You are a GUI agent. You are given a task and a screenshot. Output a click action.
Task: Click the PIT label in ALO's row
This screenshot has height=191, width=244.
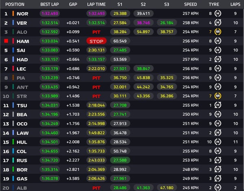(x=96, y=32)
